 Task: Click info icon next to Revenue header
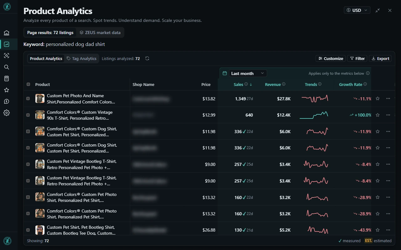coord(284,84)
